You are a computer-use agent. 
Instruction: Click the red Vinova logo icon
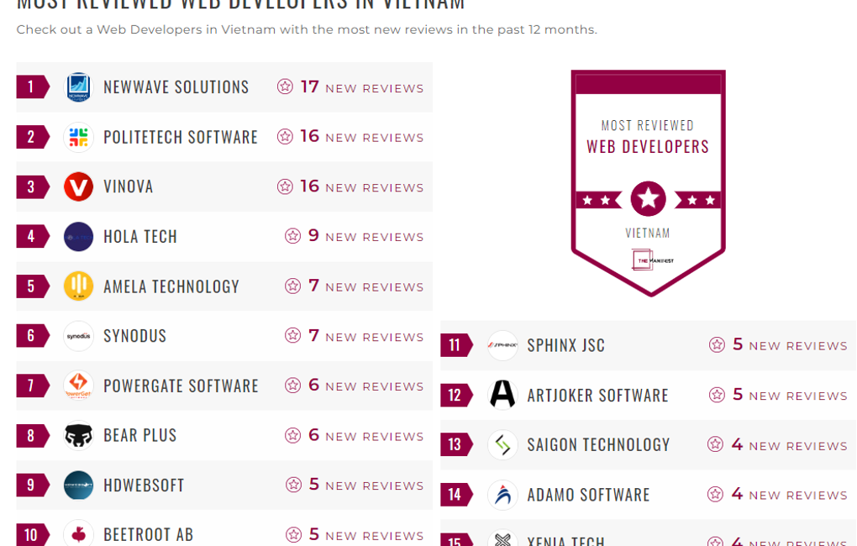(x=78, y=186)
